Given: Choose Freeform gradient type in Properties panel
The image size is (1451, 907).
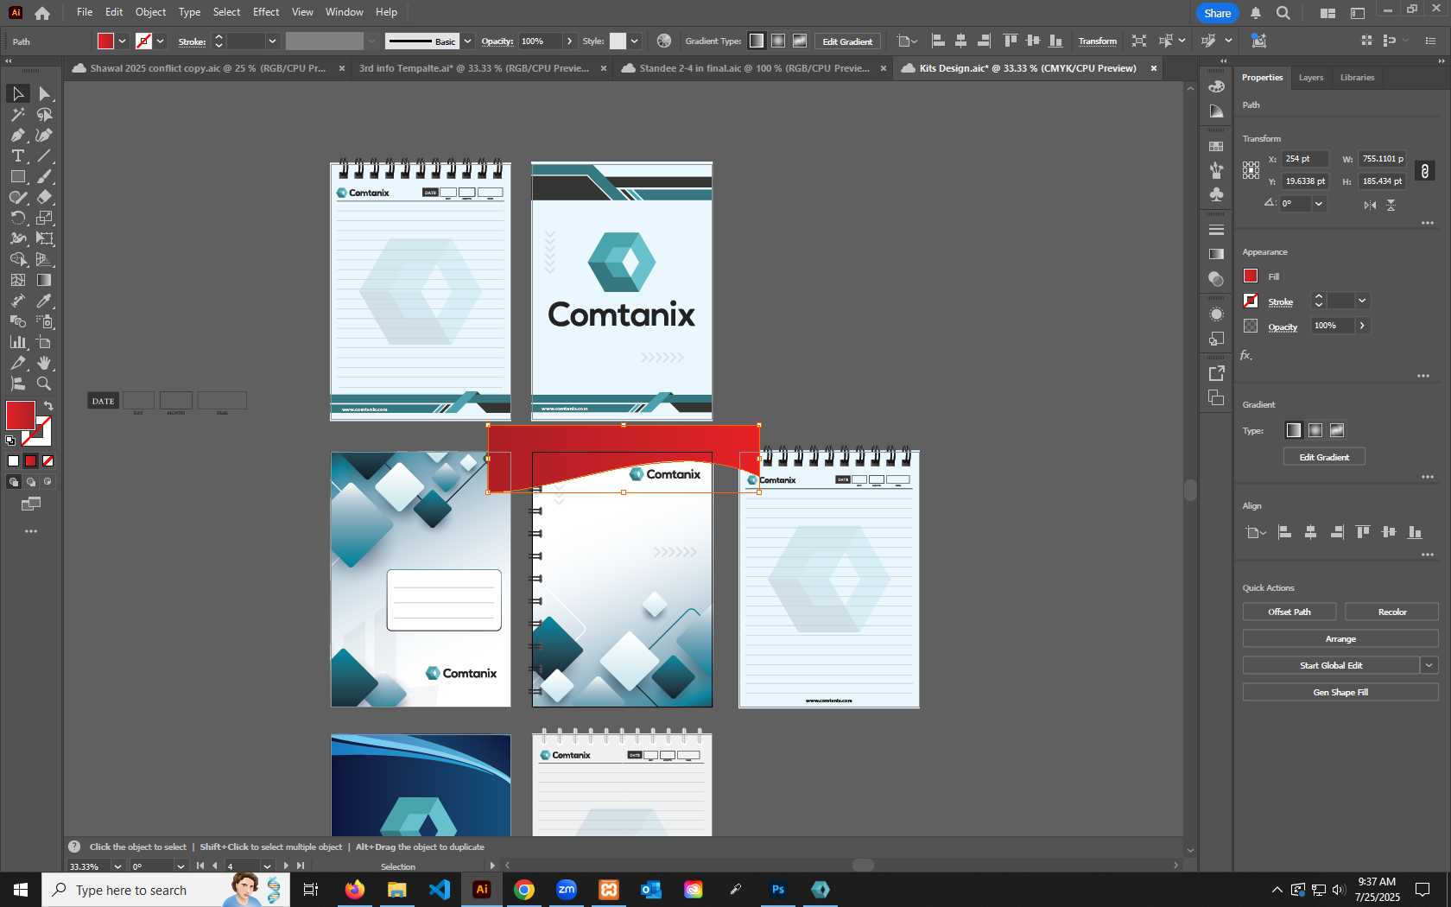Looking at the screenshot, I should [x=1336, y=430].
